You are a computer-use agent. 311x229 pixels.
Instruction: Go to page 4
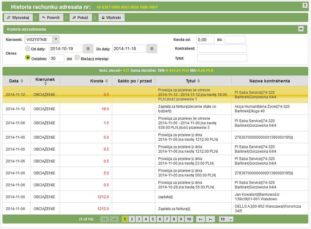146,219
